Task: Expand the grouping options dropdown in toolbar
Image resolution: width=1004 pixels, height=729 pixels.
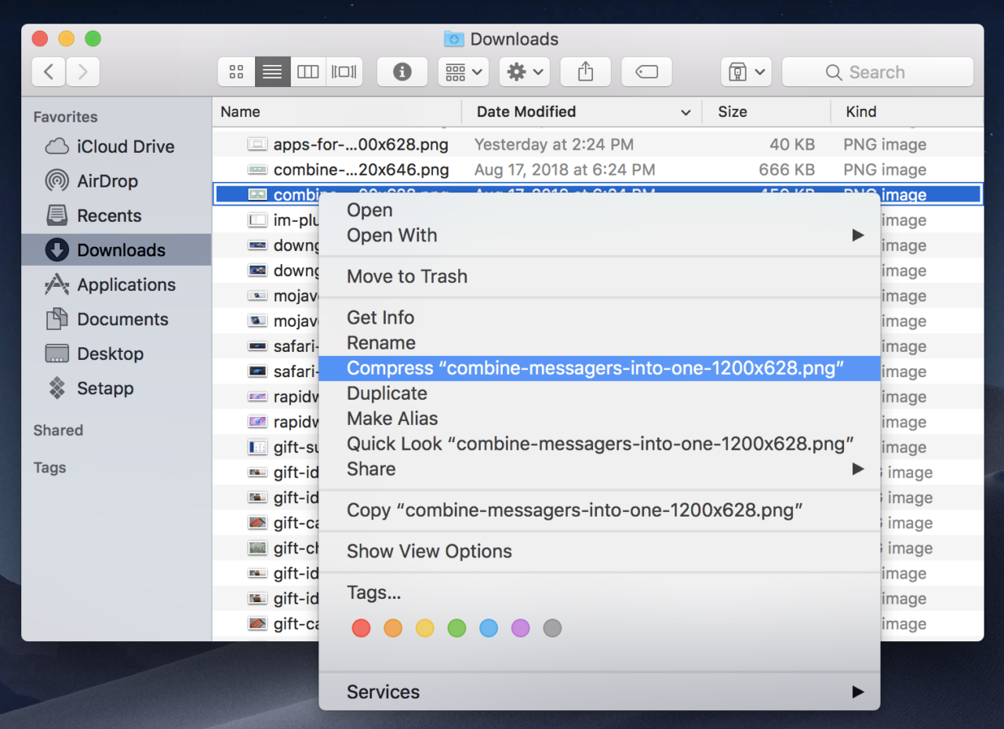Action: click(463, 71)
